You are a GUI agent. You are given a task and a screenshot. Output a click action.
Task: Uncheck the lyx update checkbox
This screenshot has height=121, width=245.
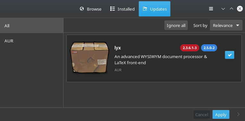click(x=230, y=55)
